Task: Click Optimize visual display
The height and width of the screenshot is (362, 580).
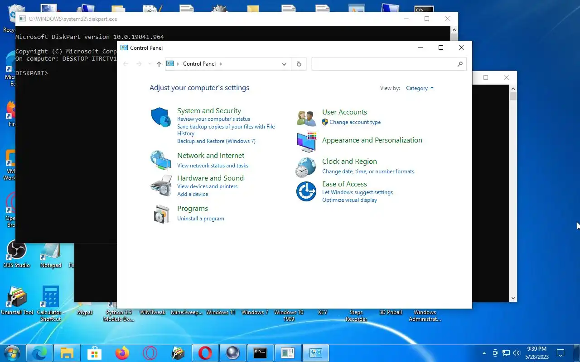Action: pyautogui.click(x=349, y=200)
